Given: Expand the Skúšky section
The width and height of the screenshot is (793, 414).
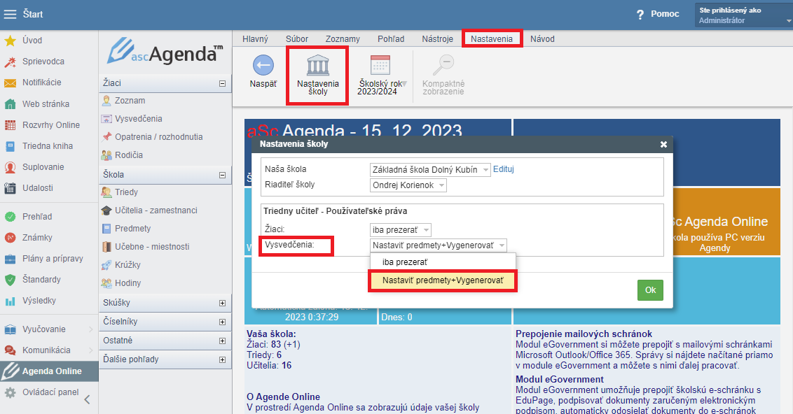Looking at the screenshot, I should pos(222,304).
